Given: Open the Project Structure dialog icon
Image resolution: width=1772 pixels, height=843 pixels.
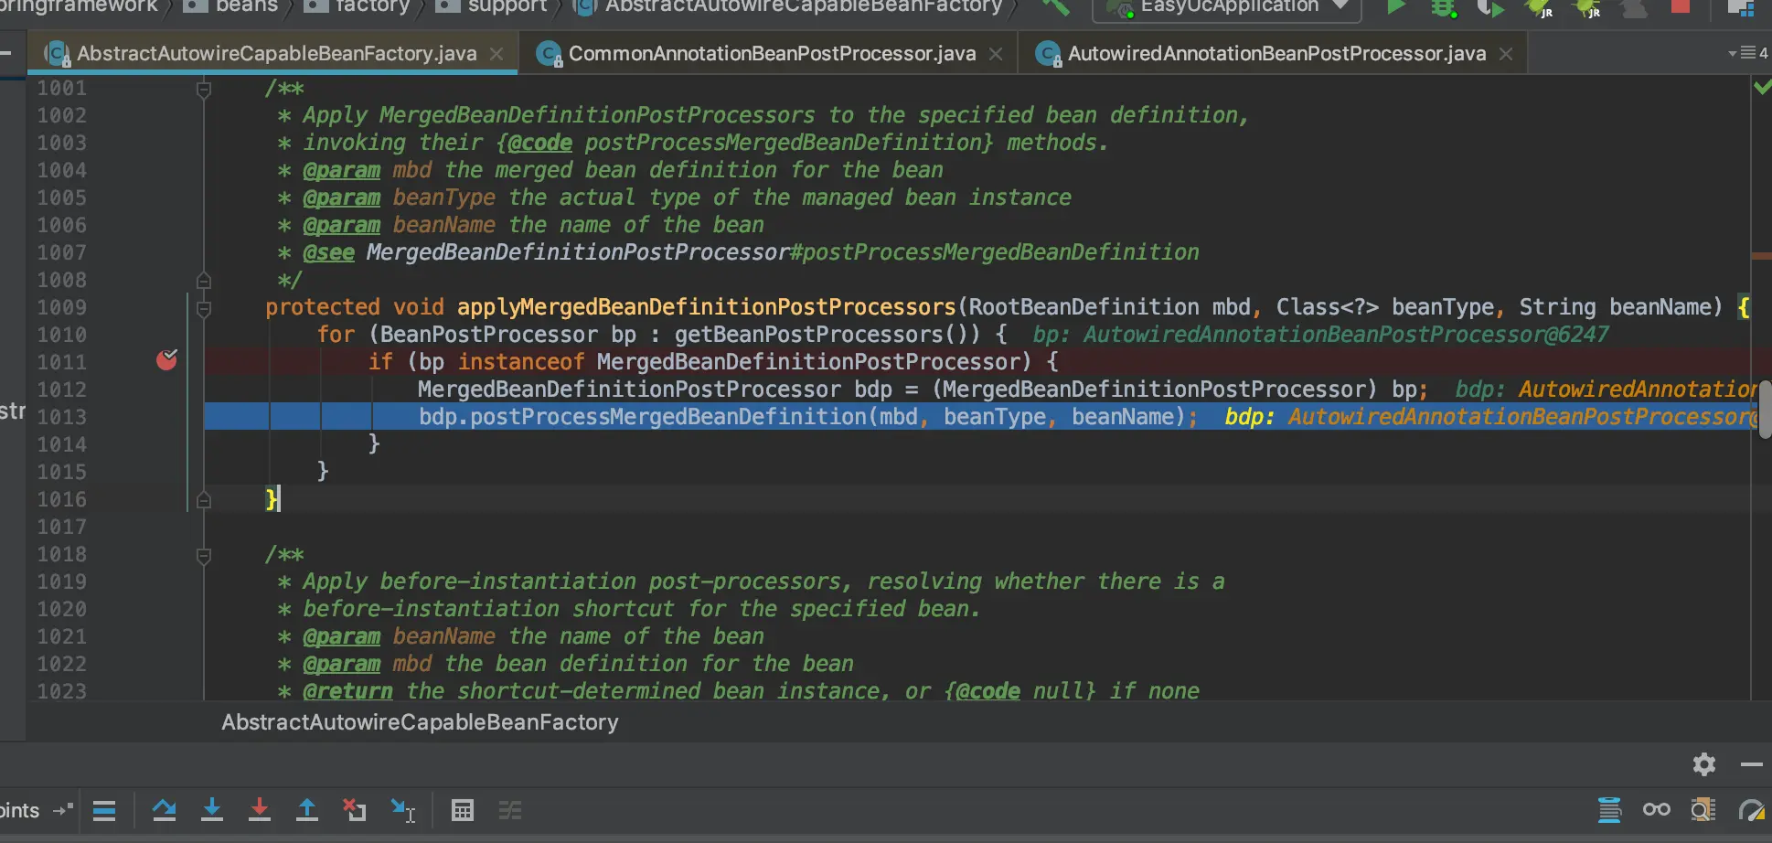Looking at the screenshot, I should [1740, 7].
